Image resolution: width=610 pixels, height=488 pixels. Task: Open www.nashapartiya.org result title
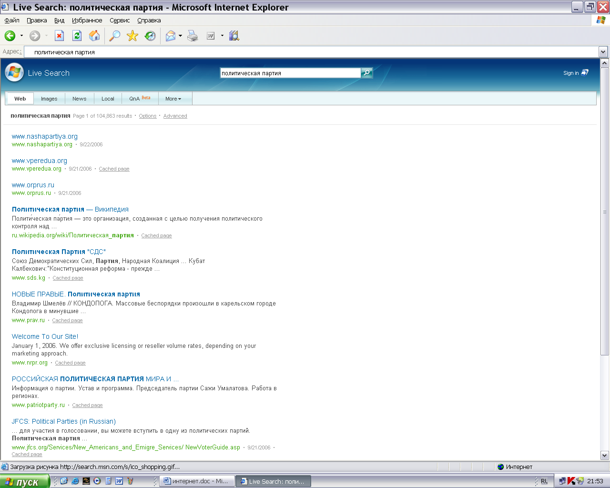click(x=45, y=136)
